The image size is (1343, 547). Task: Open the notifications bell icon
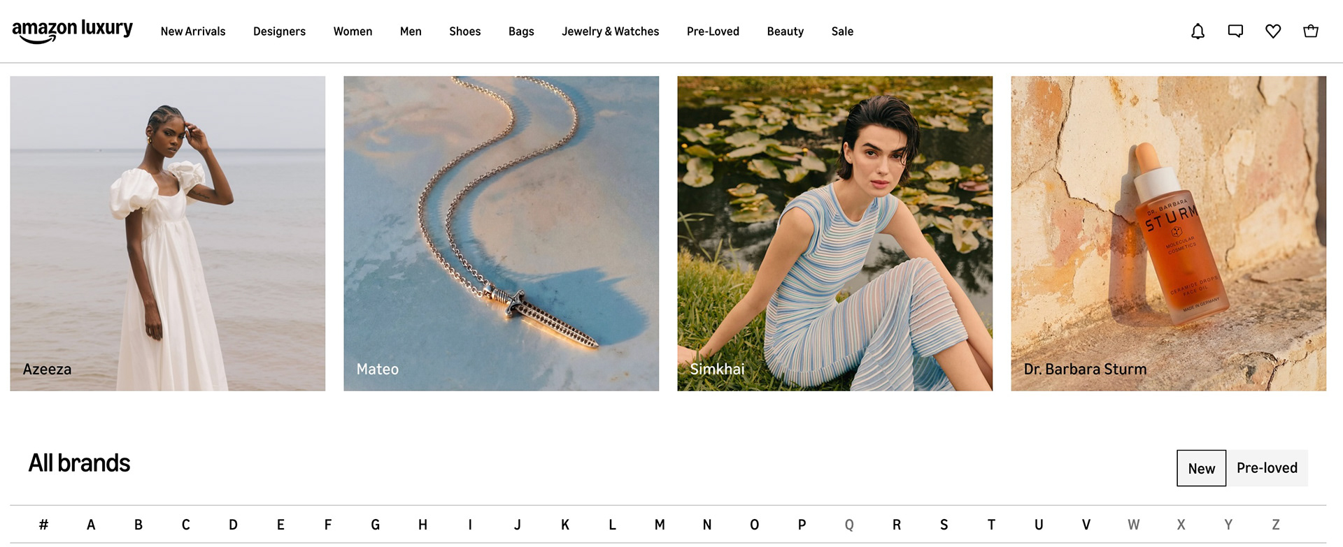(x=1198, y=31)
